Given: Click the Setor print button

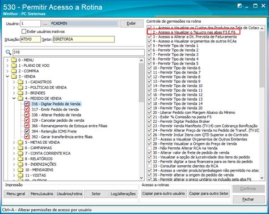Looking at the screenshot, I should click(96, 194).
